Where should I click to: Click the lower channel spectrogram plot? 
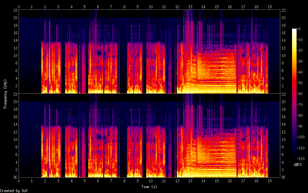coord(149,136)
